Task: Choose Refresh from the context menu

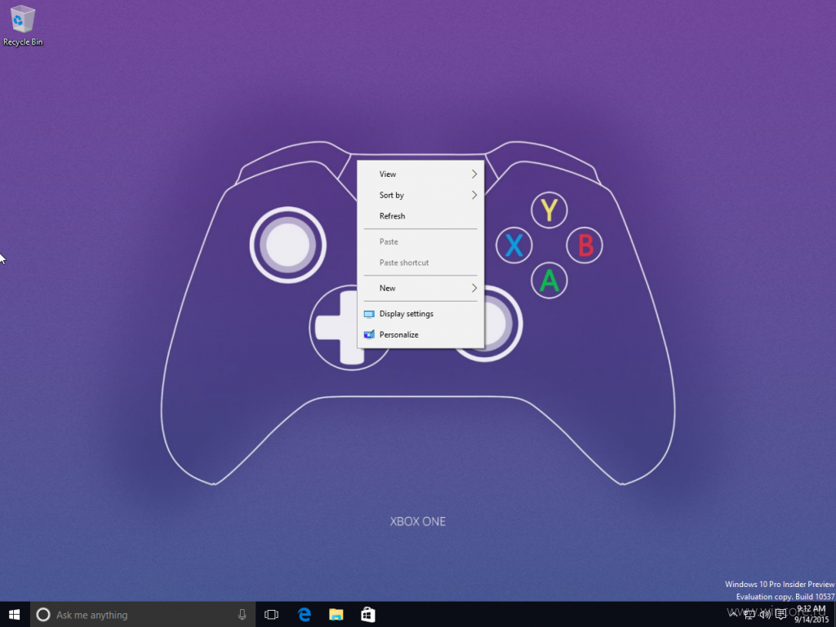Action: (420, 215)
